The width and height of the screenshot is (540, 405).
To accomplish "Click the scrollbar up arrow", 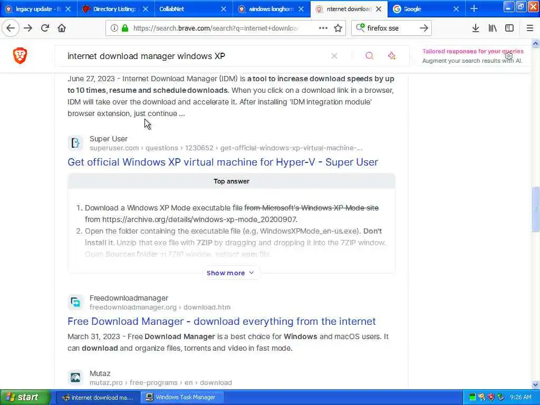I will point(535,43).
